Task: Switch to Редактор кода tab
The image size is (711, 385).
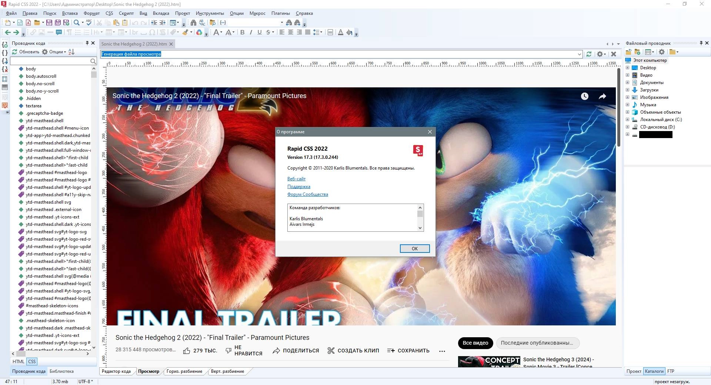Action: tap(116, 371)
